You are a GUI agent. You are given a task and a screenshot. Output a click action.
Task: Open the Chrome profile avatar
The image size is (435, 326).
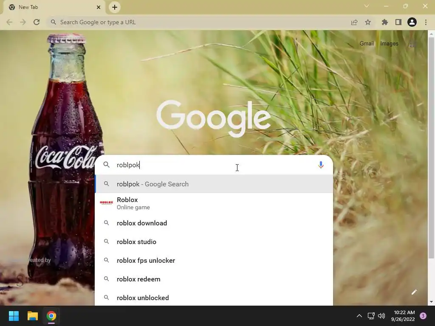click(x=412, y=22)
